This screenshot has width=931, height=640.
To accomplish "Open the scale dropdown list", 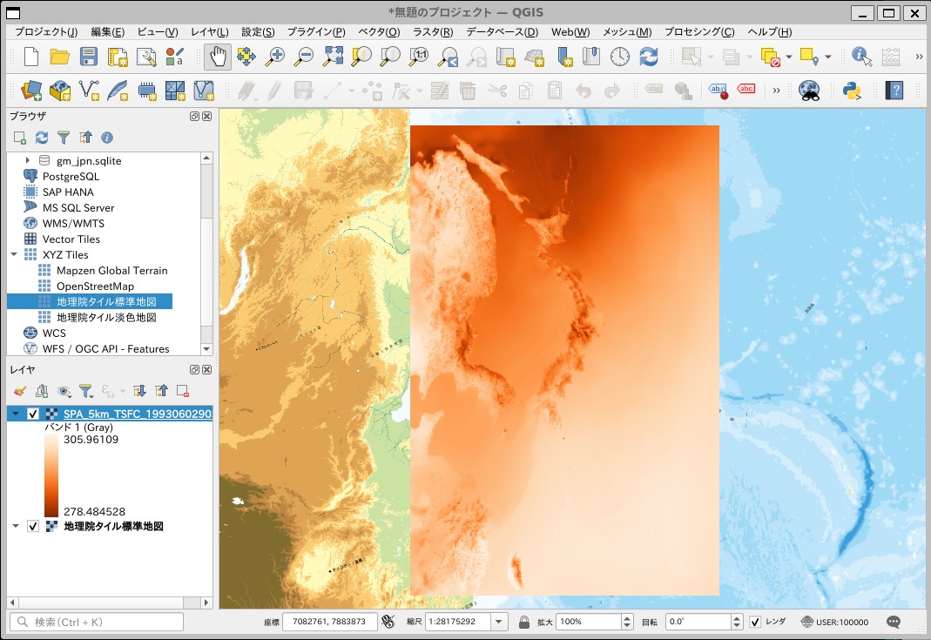I will point(499,622).
